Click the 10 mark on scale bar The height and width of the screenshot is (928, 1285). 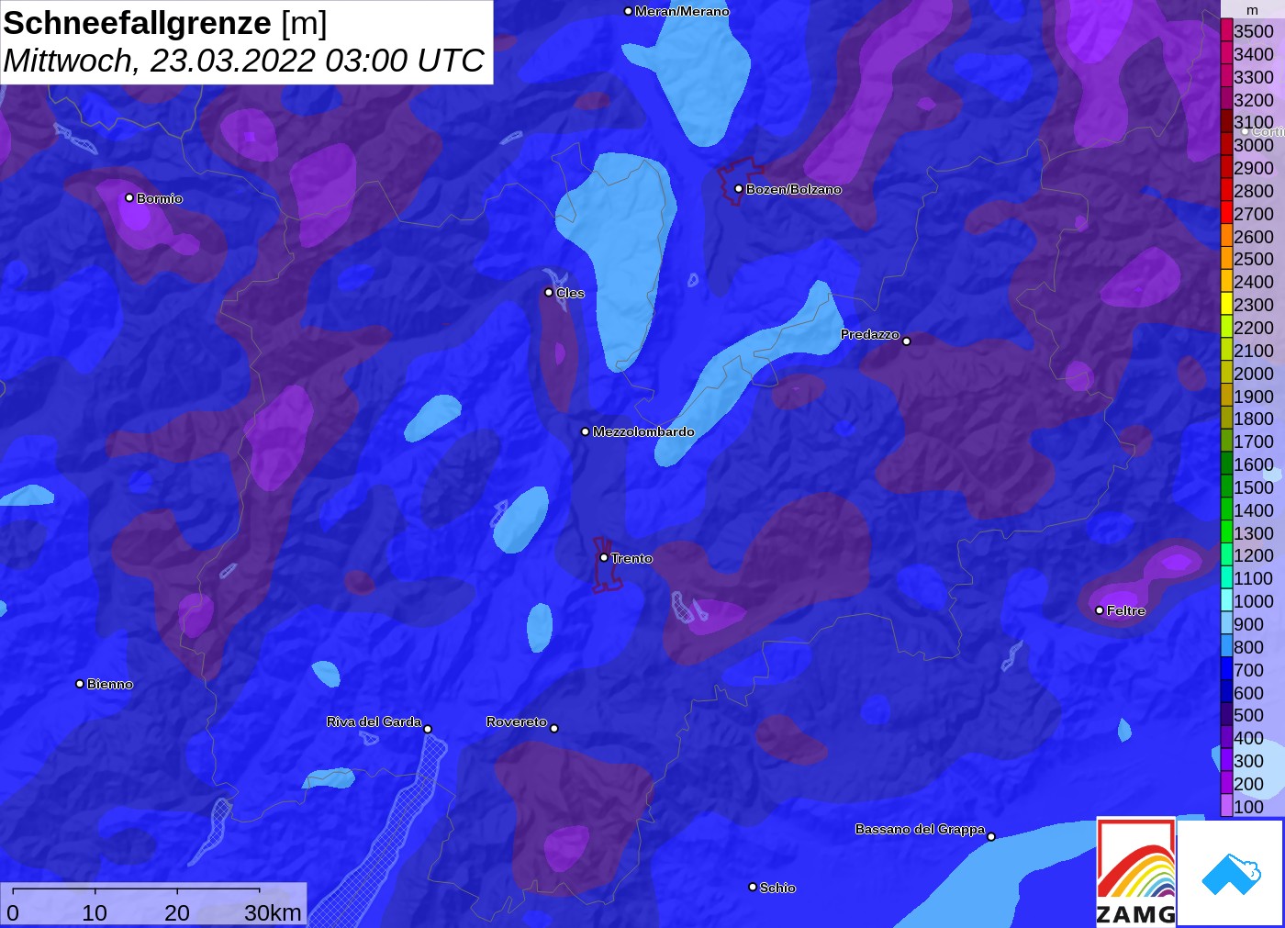(x=95, y=912)
